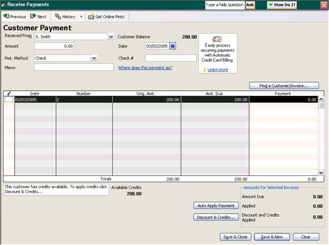
Task: Go to the Previous payment
Action: tap(15, 17)
